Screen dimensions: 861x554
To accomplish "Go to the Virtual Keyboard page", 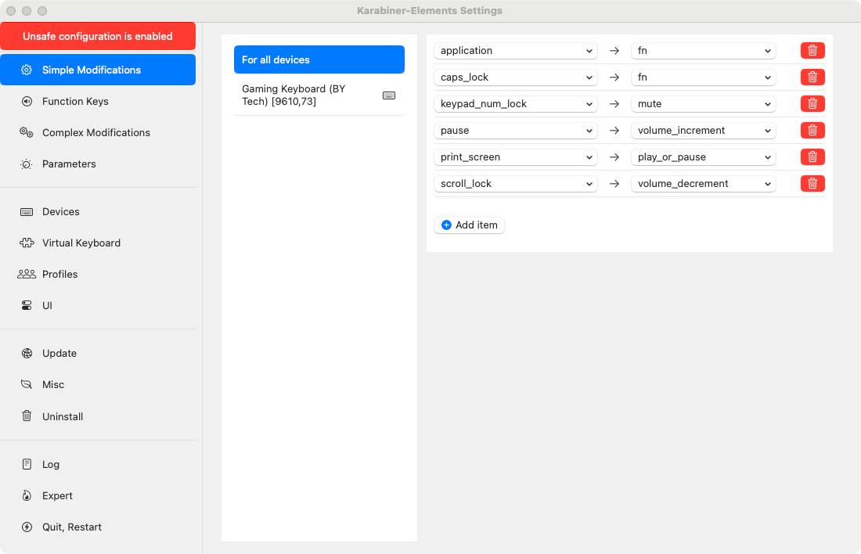I will click(81, 243).
